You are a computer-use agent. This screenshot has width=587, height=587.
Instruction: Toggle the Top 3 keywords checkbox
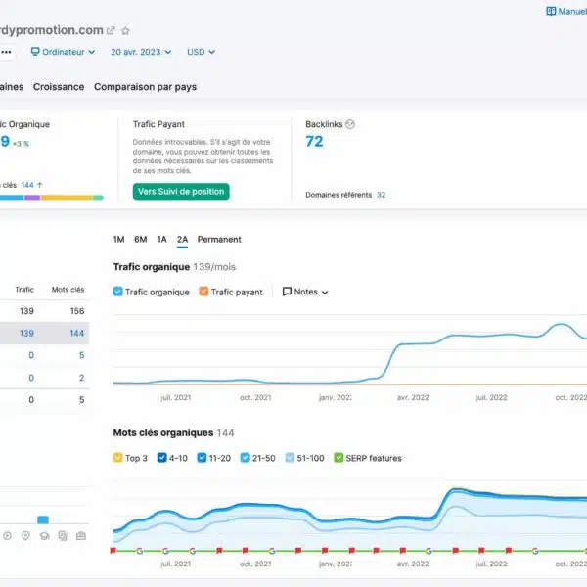click(x=118, y=458)
